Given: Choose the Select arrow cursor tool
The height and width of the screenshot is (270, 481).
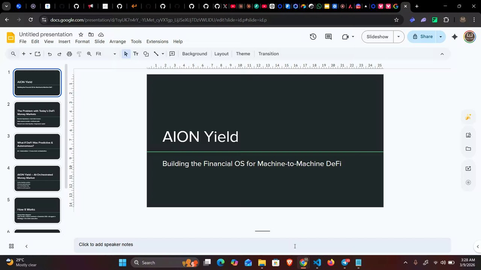Looking at the screenshot, I should pos(126,54).
